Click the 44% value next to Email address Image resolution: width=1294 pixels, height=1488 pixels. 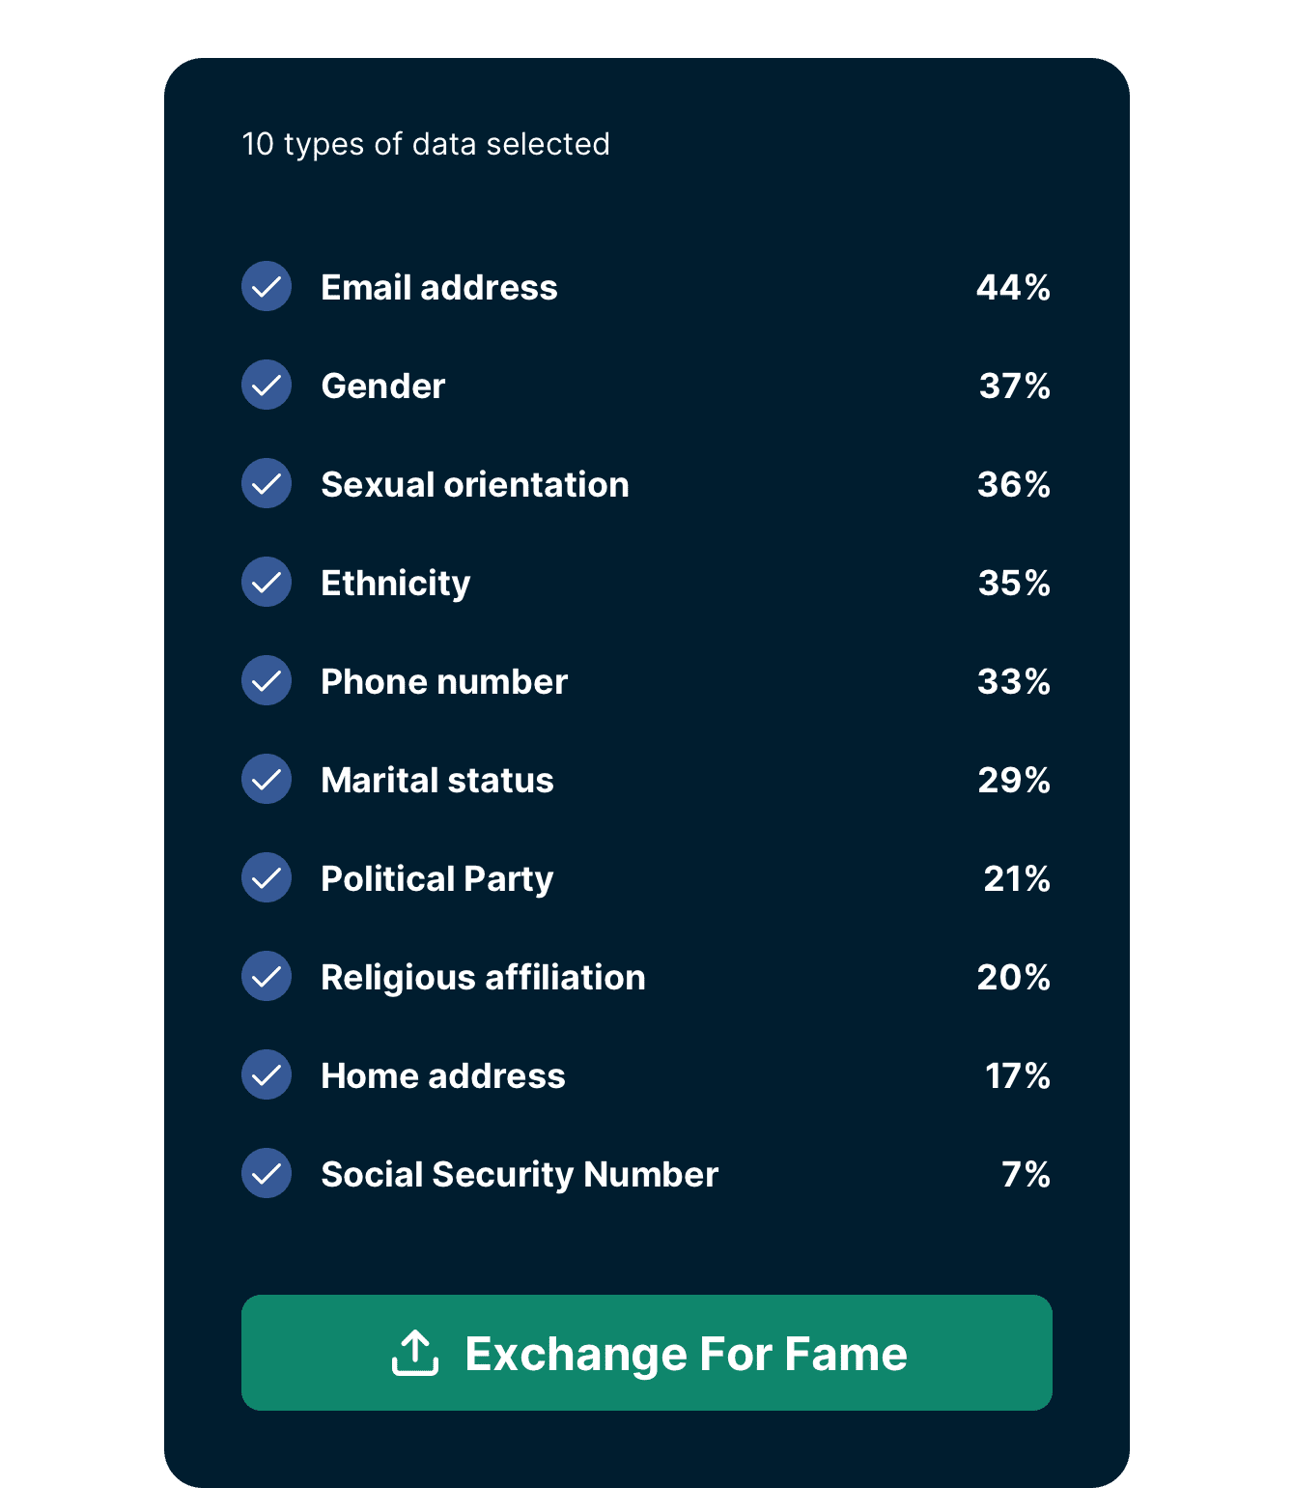tap(1012, 286)
